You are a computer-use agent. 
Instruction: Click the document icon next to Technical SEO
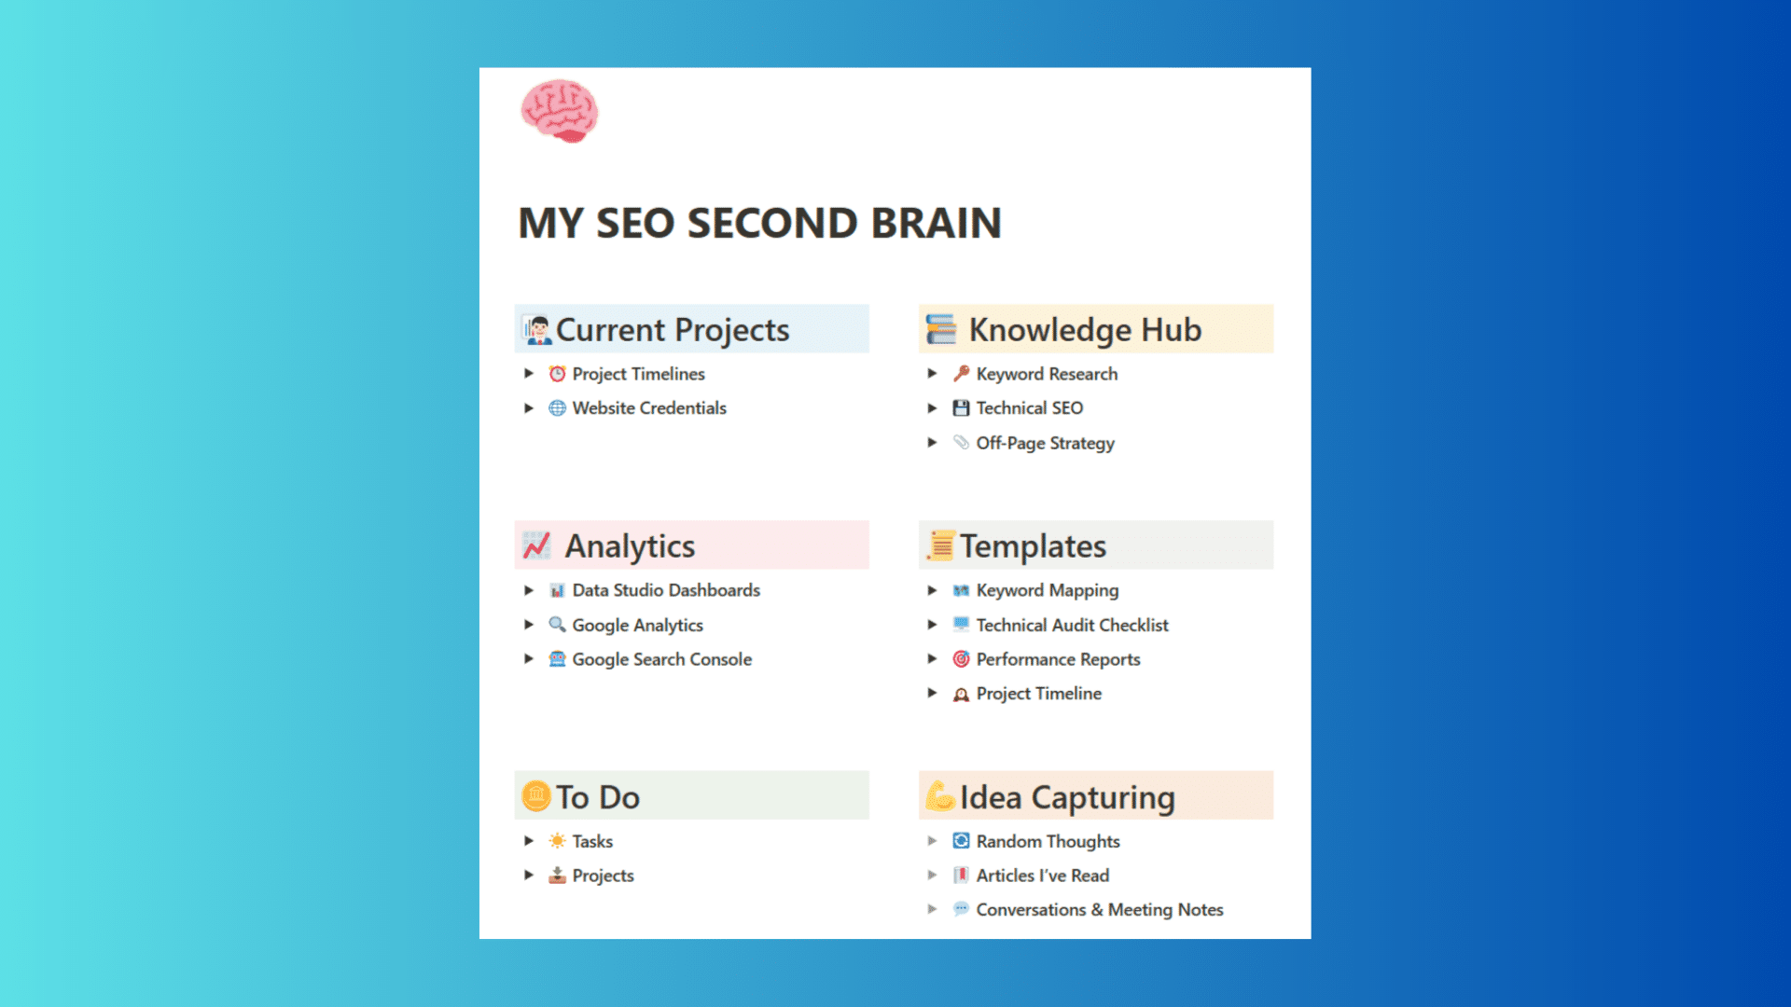coord(961,407)
